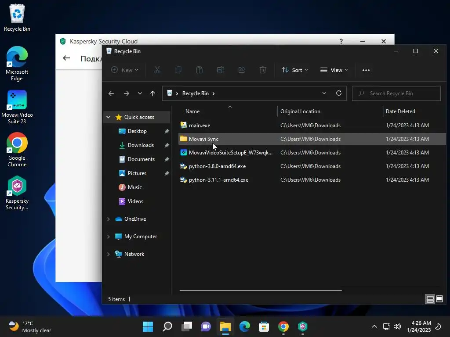Open the See more three-dots menu

[x=366, y=70]
